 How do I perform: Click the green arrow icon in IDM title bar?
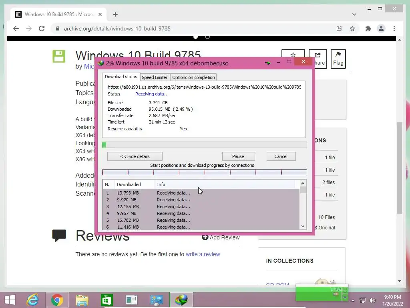point(267,63)
